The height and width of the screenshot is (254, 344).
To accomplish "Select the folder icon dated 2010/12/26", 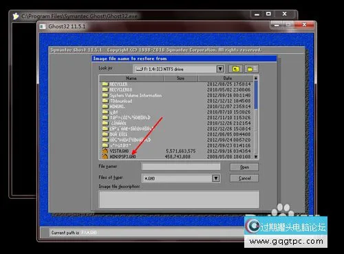I will click(x=105, y=123).
